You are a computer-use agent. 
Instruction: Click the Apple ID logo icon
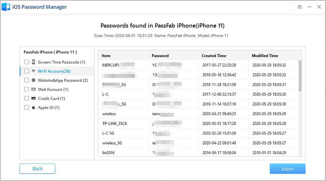pyautogui.click(x=33, y=108)
